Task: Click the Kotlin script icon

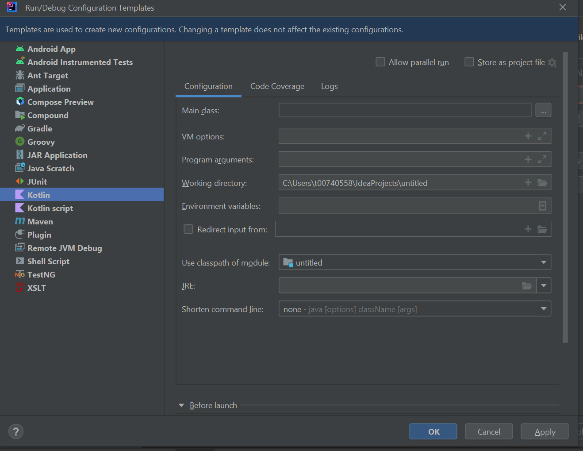Action: tap(20, 208)
